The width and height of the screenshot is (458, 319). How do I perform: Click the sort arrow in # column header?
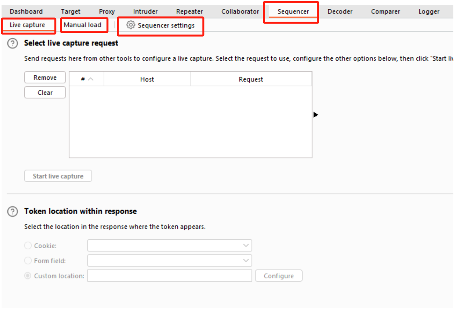click(x=91, y=79)
